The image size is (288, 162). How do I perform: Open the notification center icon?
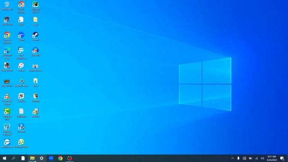282,158
